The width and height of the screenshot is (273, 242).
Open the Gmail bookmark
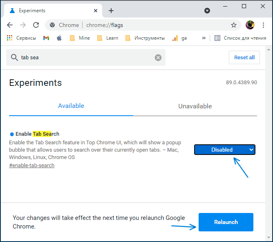[46, 38]
